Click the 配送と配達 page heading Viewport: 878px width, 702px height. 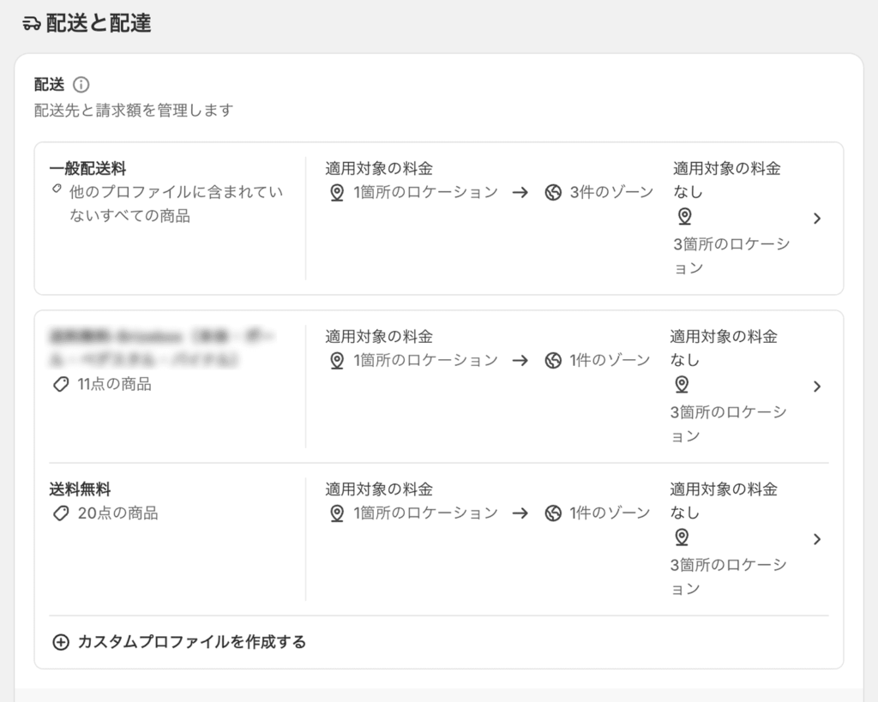[99, 24]
